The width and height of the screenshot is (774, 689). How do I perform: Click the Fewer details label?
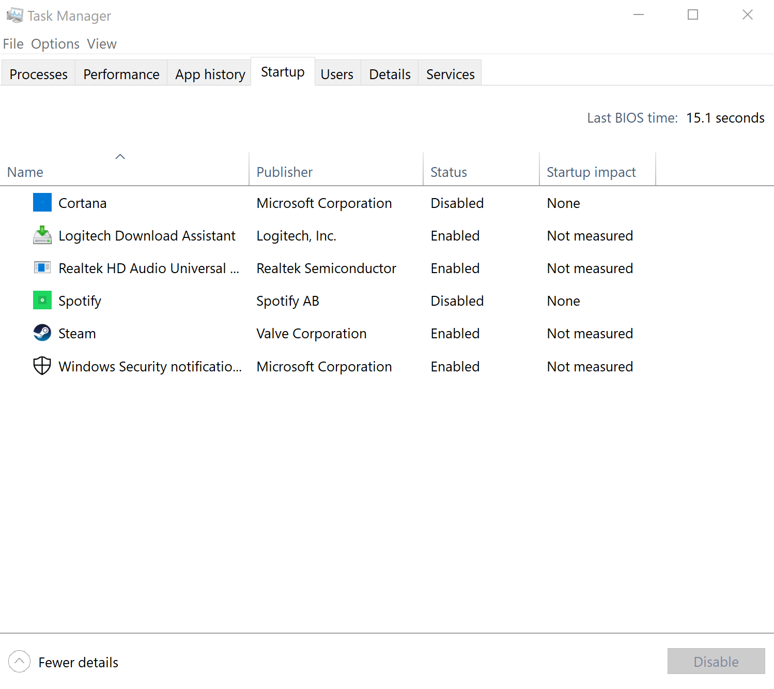(79, 663)
